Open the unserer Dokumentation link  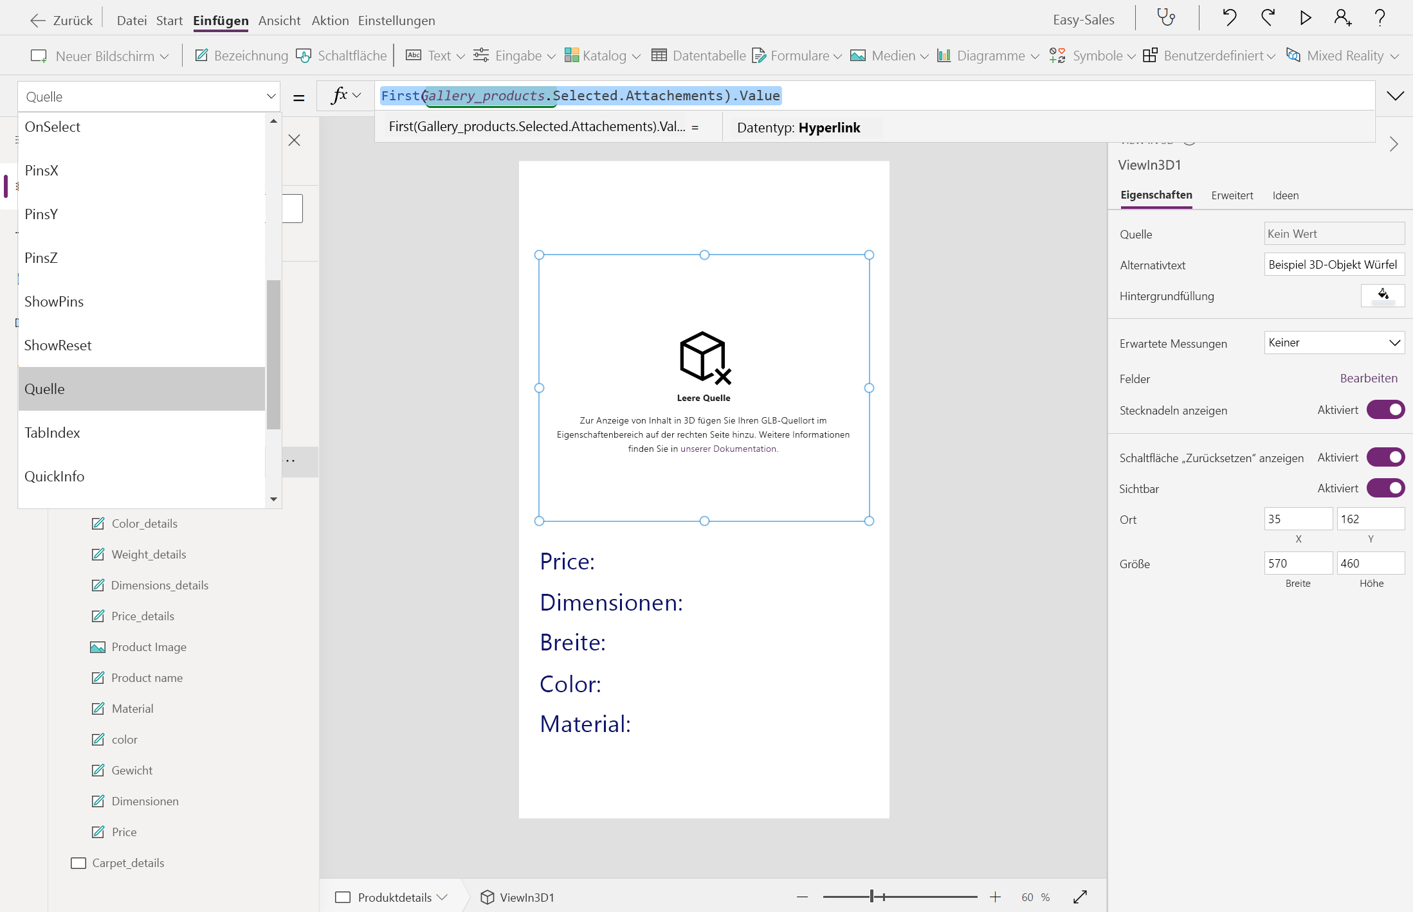[x=728, y=449]
